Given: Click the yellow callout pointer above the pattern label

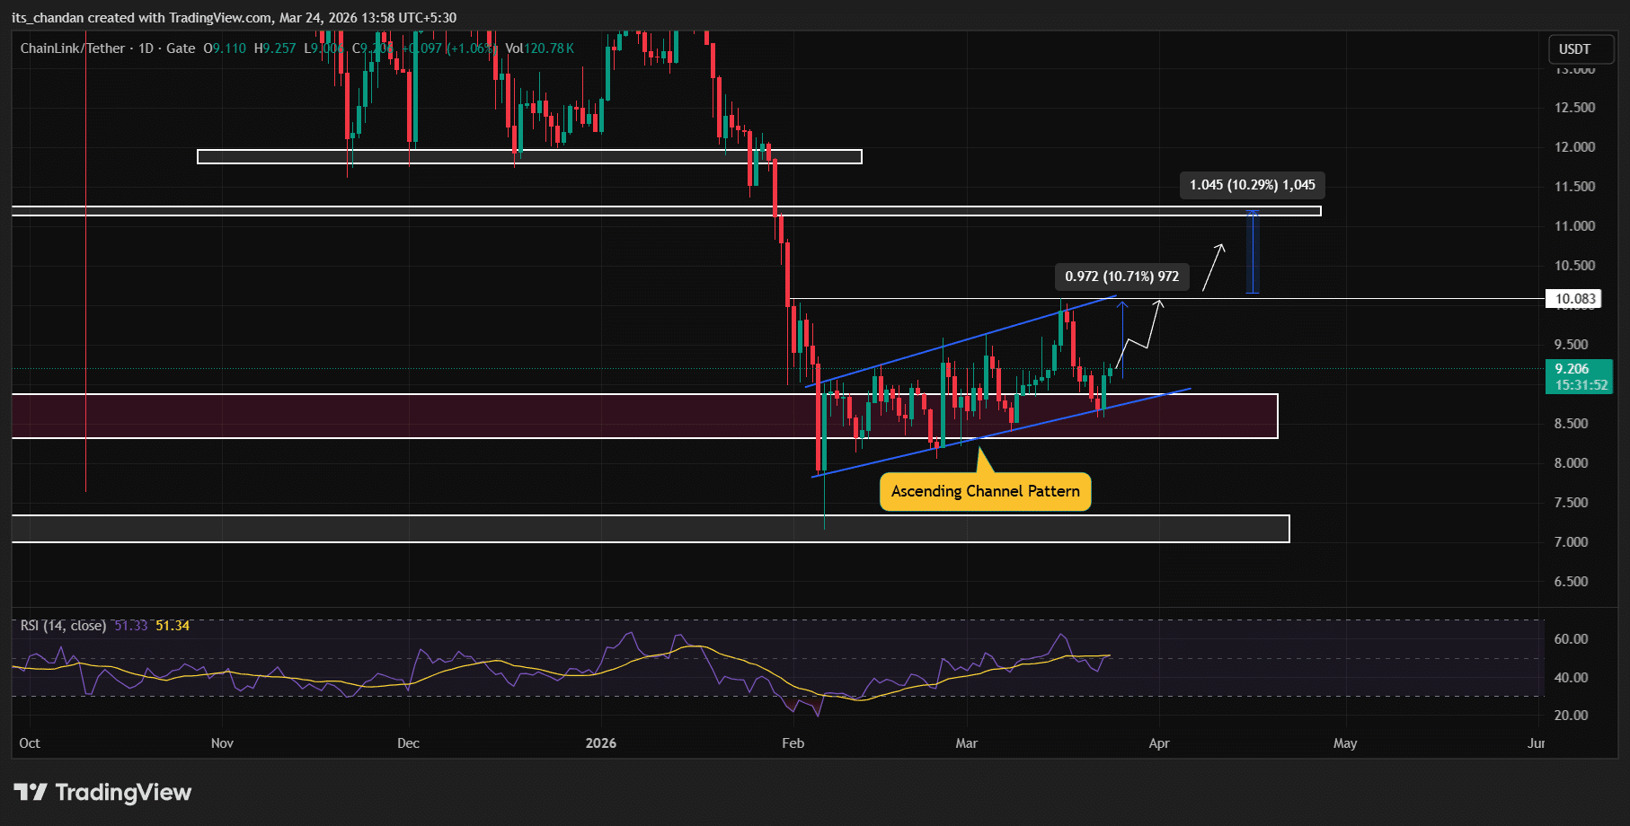Looking at the screenshot, I should tap(984, 461).
